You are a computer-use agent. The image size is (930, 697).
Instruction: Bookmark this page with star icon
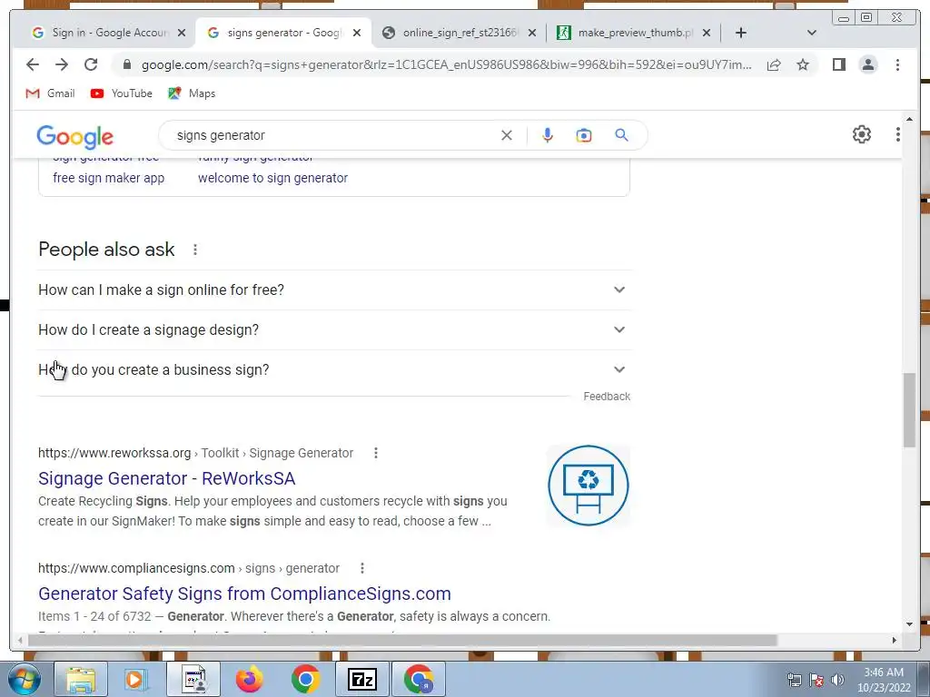click(803, 64)
